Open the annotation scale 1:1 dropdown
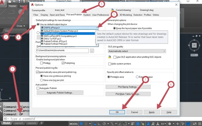This screenshot has height=126, width=202. coord(163,124)
